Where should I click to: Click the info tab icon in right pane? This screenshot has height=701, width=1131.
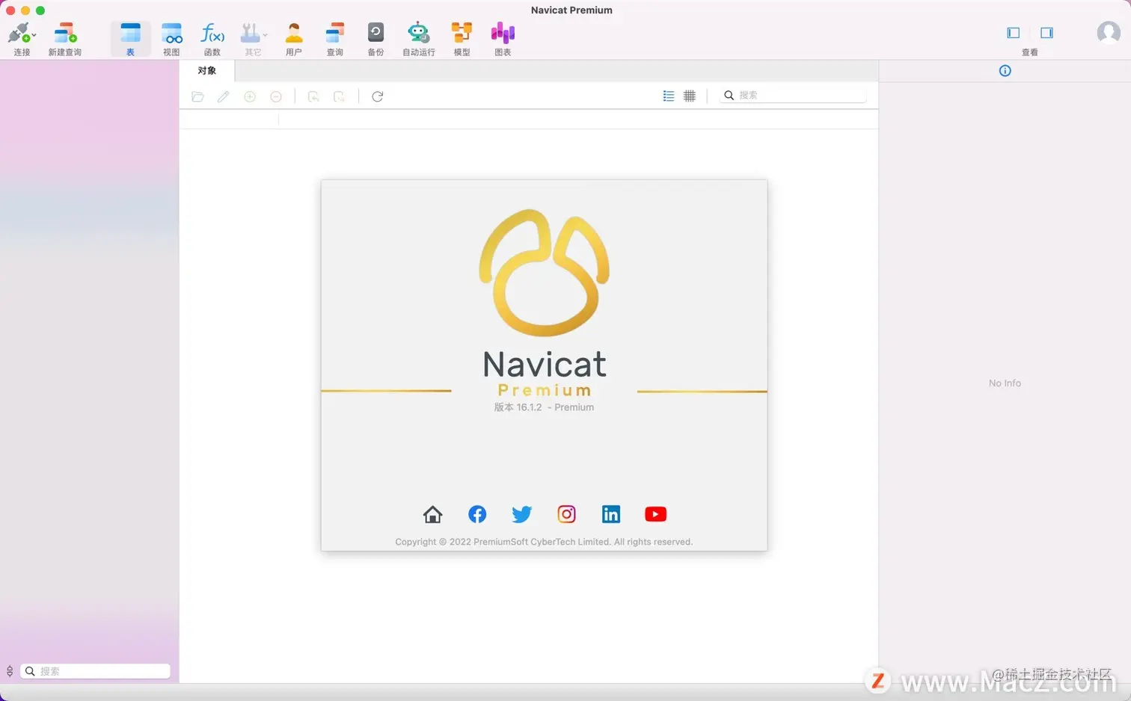1005,71
